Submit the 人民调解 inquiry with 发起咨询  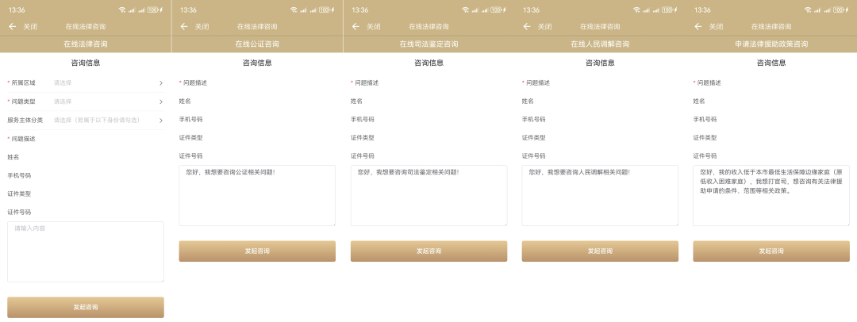pyautogui.click(x=600, y=251)
